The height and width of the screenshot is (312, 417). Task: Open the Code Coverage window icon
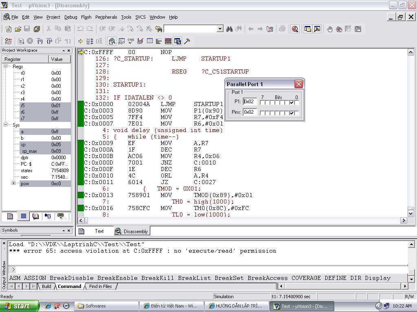(x=131, y=41)
